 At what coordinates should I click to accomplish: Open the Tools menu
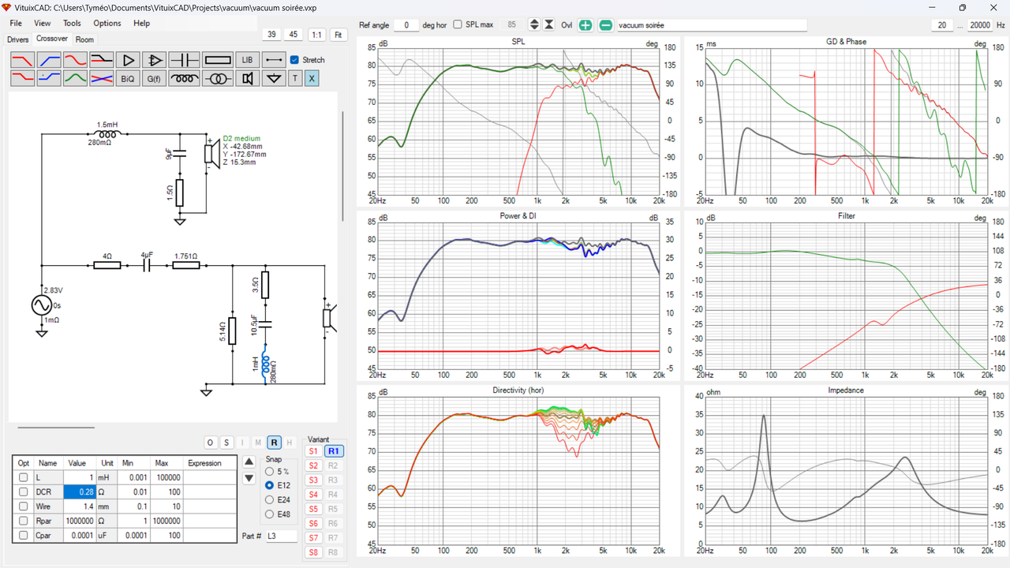coord(72,24)
